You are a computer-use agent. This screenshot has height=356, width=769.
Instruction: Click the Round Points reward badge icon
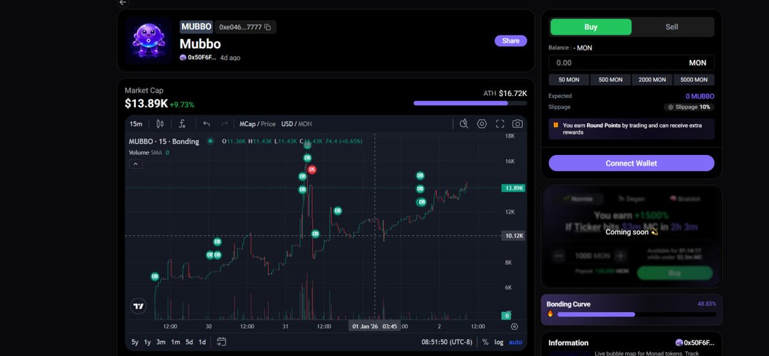[555, 125]
